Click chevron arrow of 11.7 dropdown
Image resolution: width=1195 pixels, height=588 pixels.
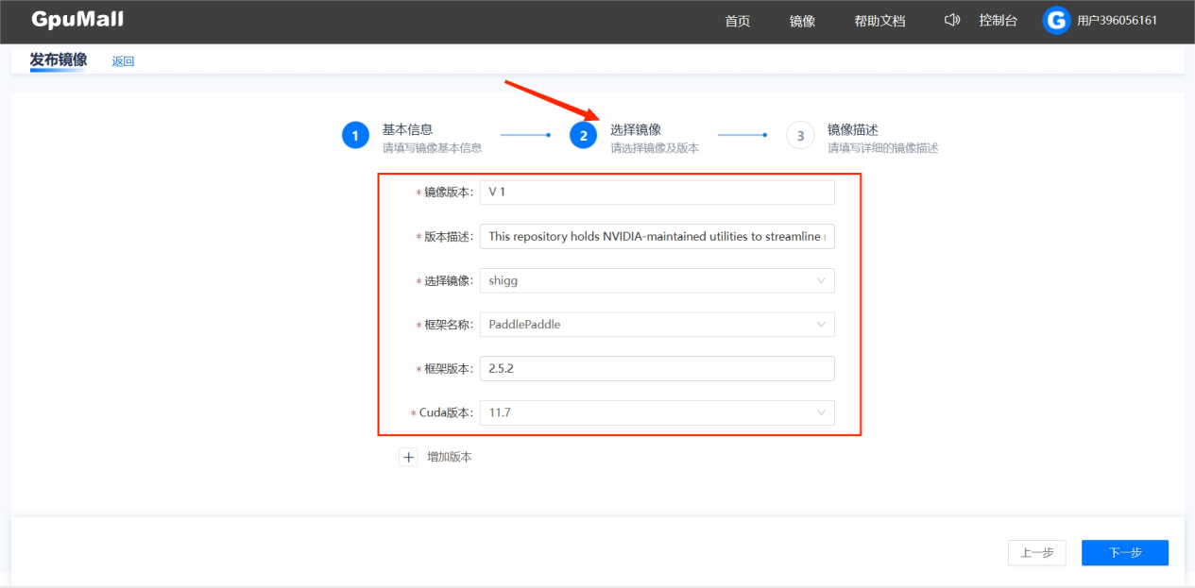click(x=821, y=412)
